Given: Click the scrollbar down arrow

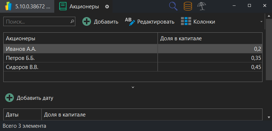Looking at the screenshot, I should pos(269,117).
